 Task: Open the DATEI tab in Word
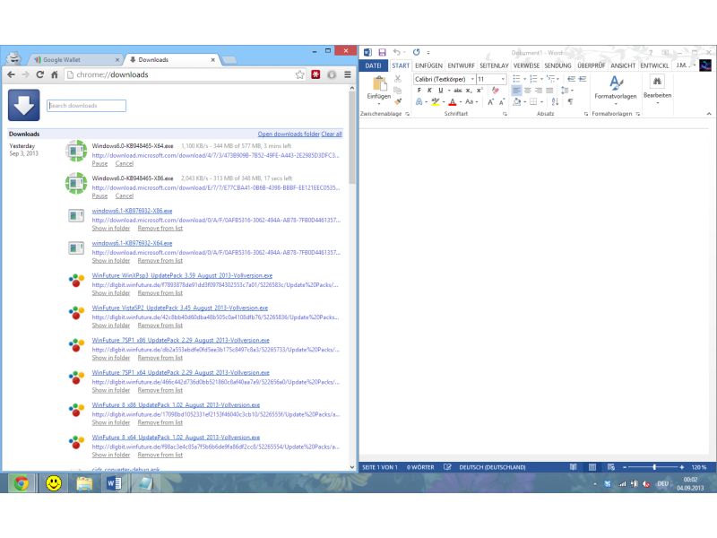[x=374, y=65]
